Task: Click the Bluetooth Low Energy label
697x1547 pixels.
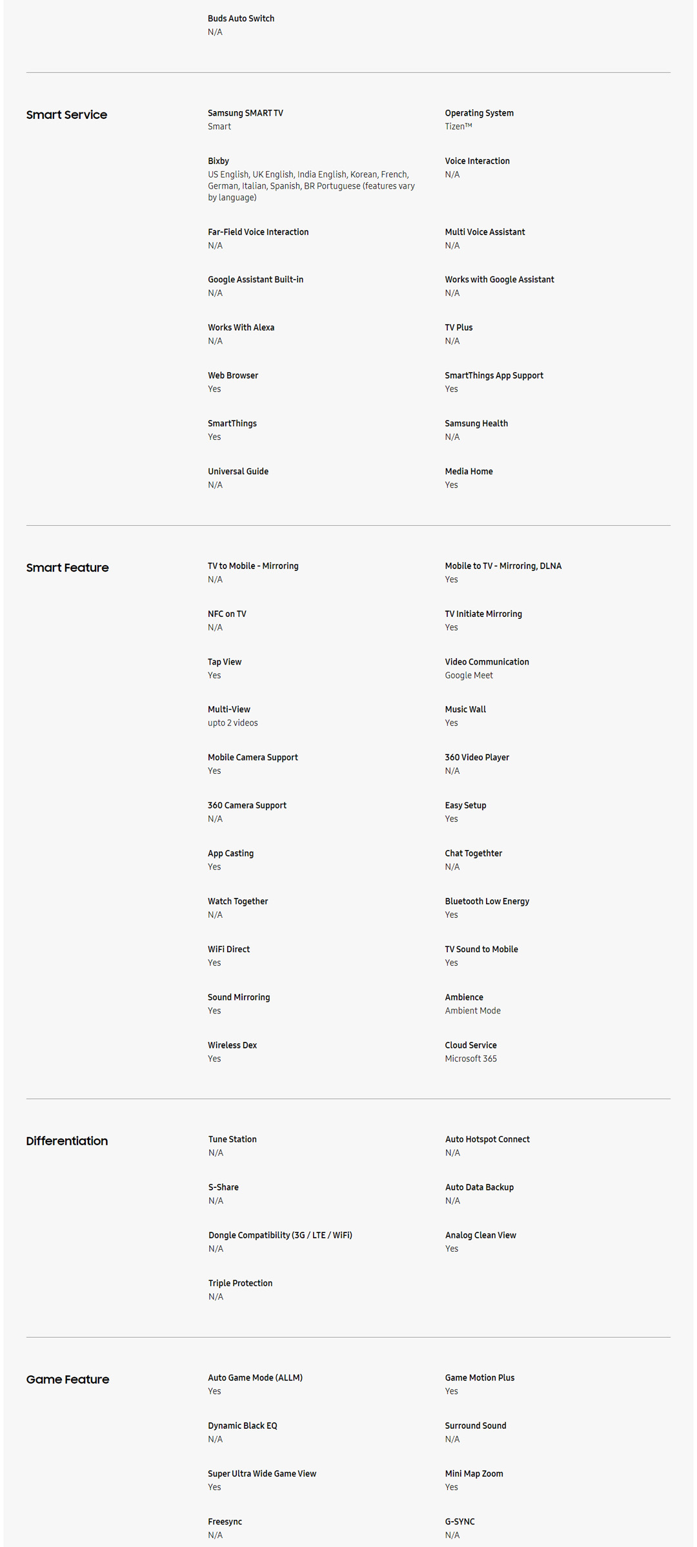Action: [x=487, y=901]
